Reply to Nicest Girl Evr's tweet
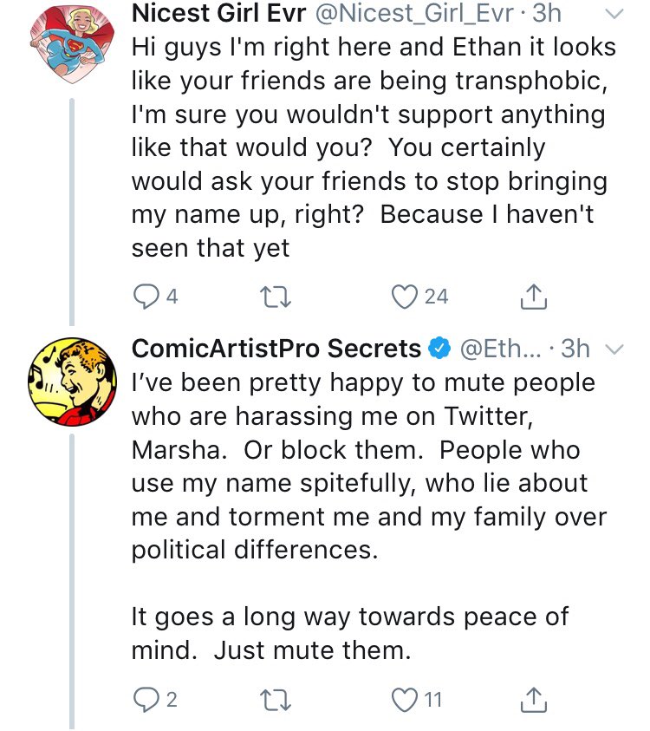Image resolution: width=650 pixels, height=731 pixels. tap(144, 297)
